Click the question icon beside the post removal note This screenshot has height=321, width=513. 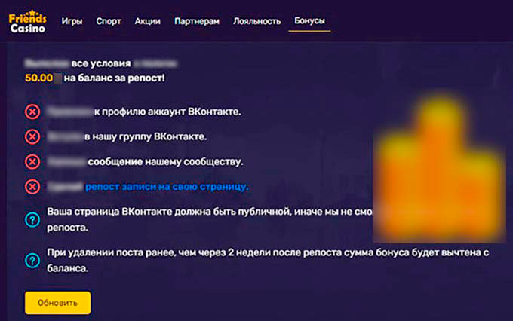click(32, 261)
